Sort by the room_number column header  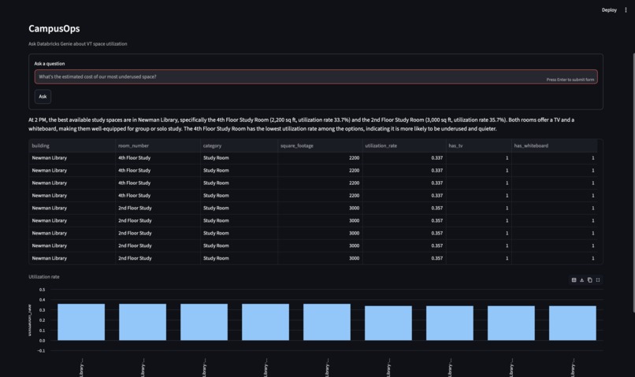(158, 146)
